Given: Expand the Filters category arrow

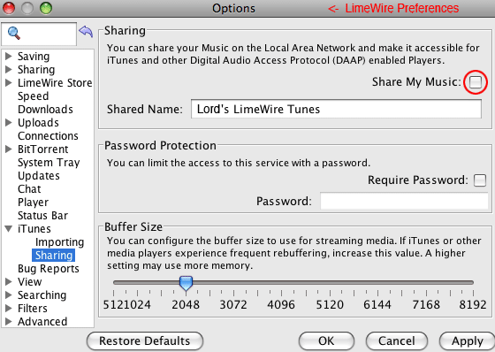Looking at the screenshot, I should tap(9, 308).
